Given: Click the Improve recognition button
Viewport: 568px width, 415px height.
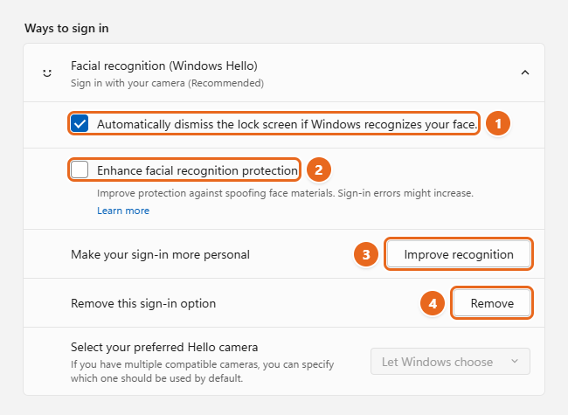Looking at the screenshot, I should [x=459, y=254].
